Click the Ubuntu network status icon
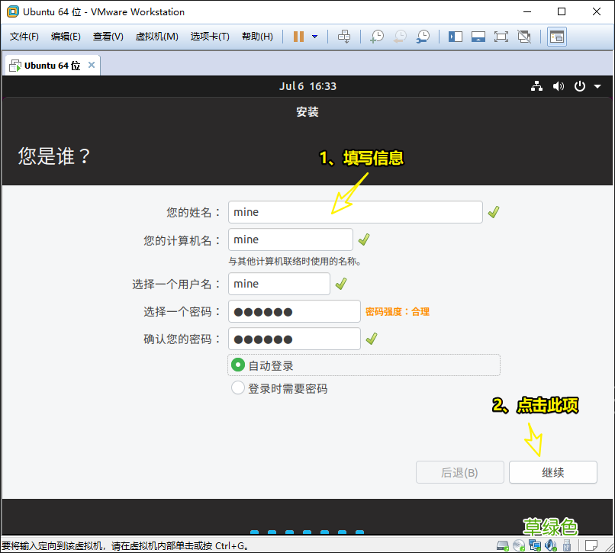615x553 pixels. (536, 86)
